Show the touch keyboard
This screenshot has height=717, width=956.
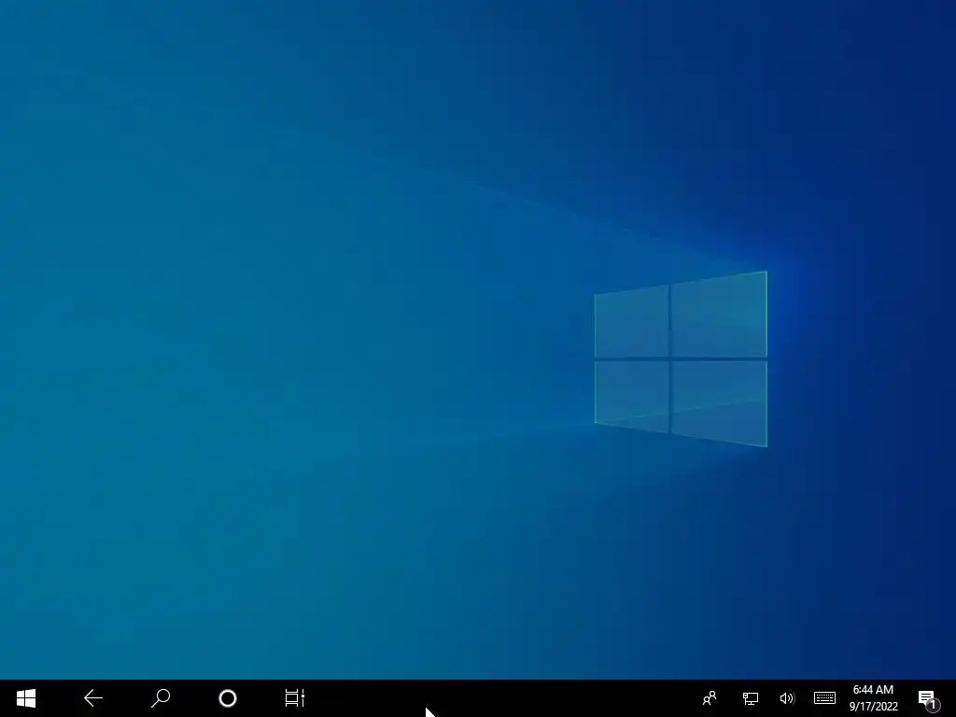(x=825, y=697)
